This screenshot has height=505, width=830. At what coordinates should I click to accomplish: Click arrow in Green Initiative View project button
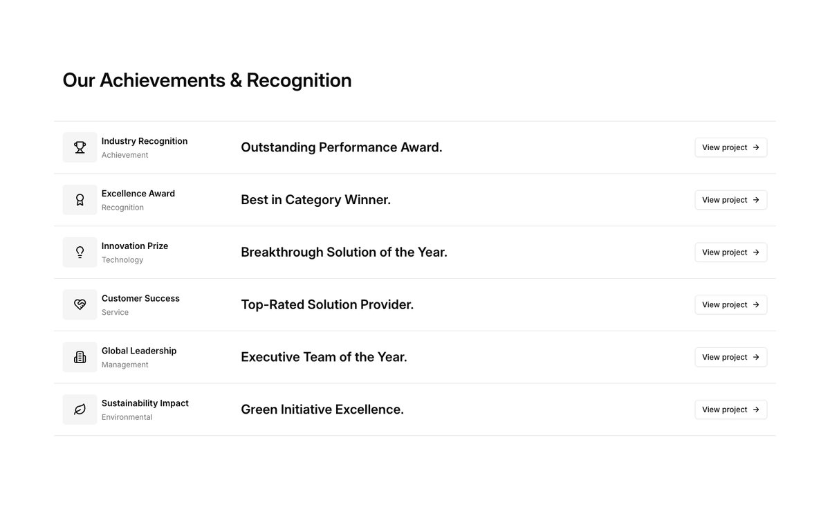pos(756,410)
